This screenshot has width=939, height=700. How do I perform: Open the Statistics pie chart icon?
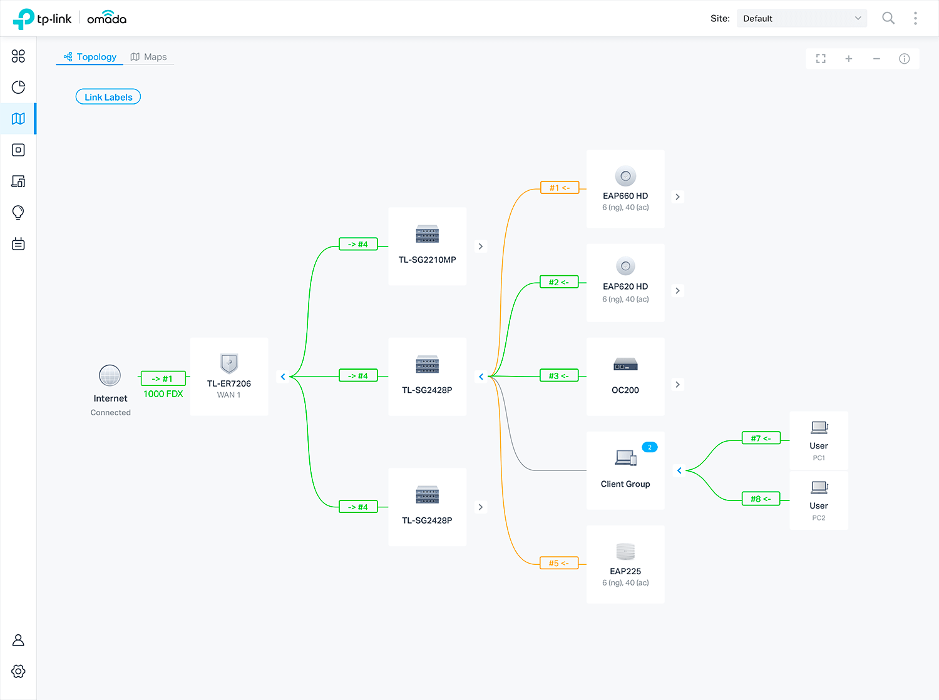(x=18, y=87)
